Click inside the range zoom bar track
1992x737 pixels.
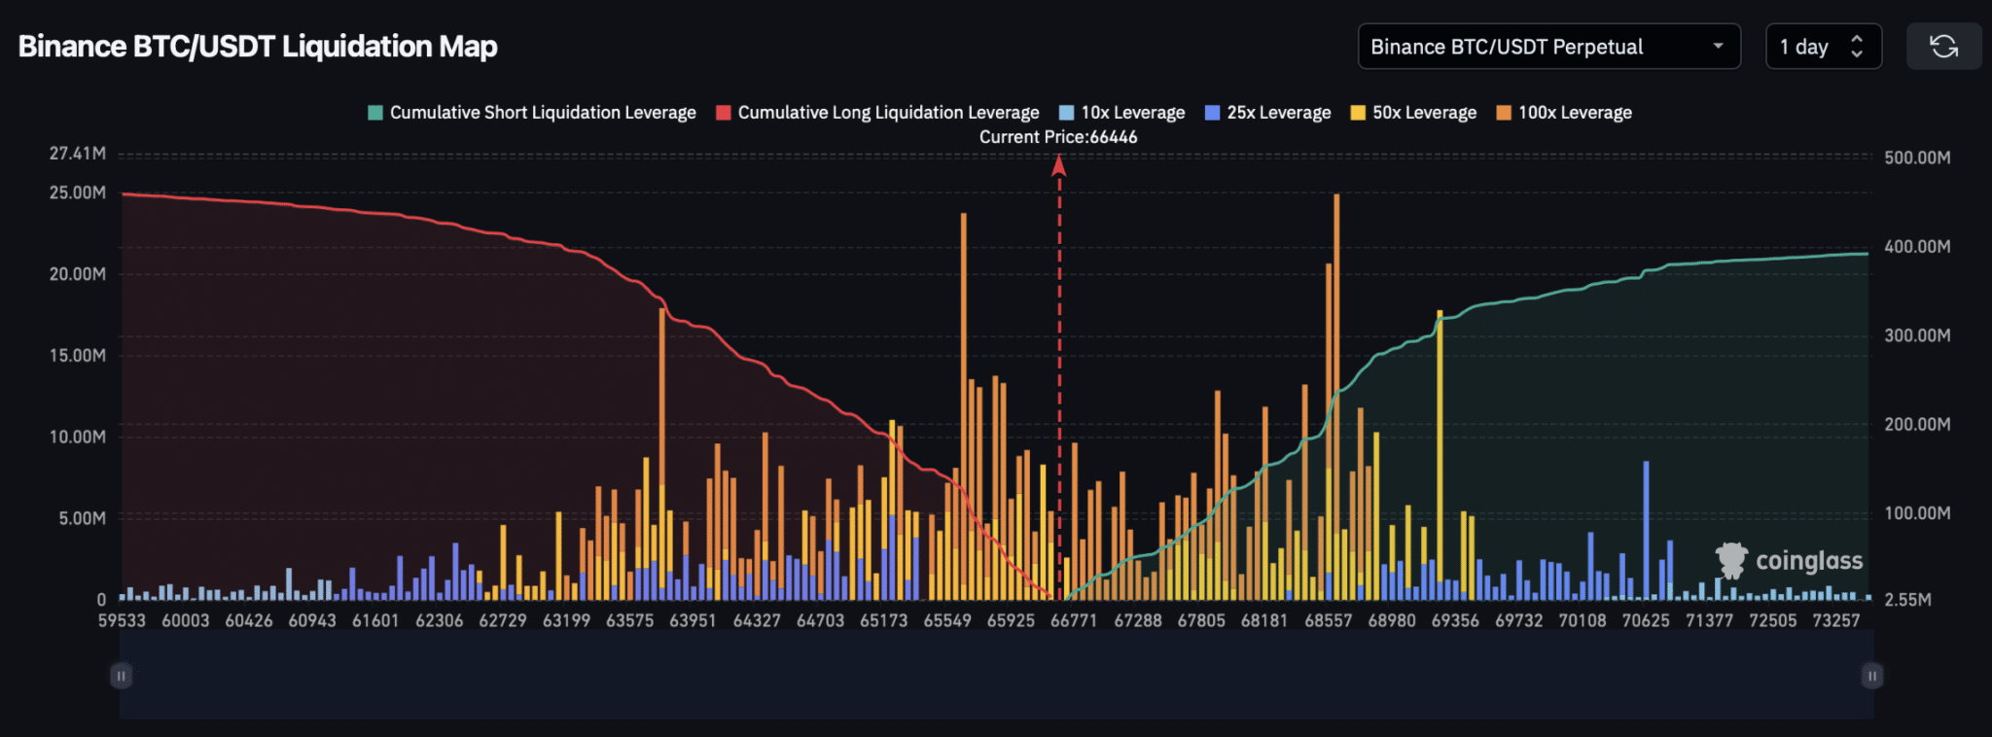point(996,675)
